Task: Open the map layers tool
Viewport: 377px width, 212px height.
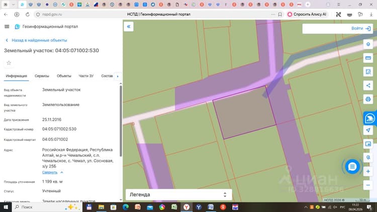Action: pos(368,44)
